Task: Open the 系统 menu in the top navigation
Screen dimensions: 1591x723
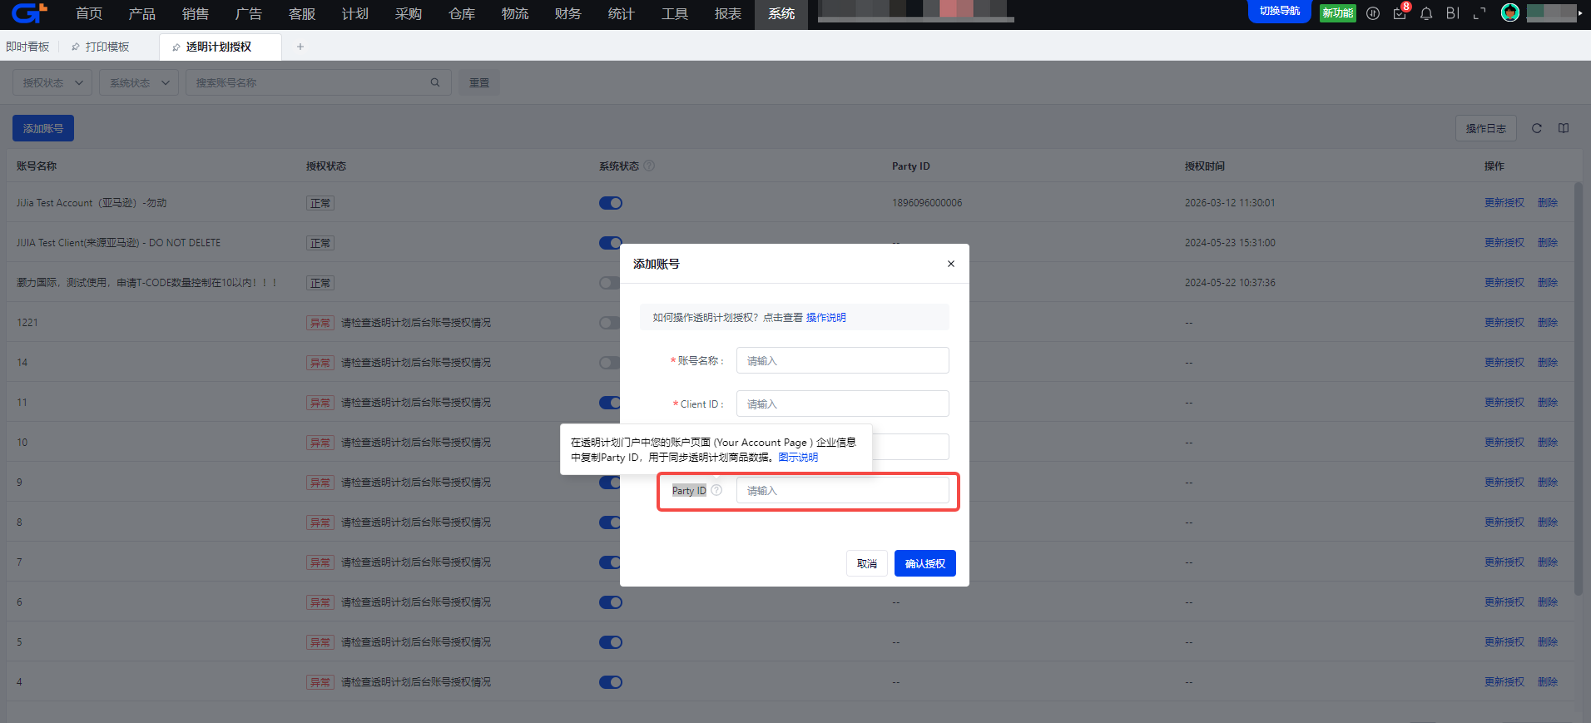Action: click(x=781, y=14)
